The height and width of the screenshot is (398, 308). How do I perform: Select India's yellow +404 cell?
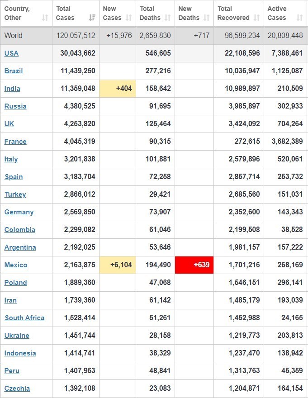(x=118, y=89)
